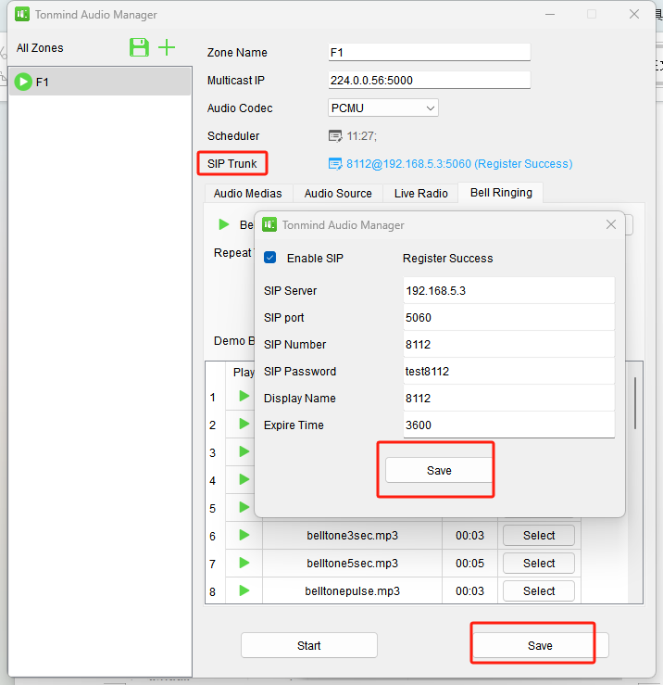
Task: Play bell tone in row 1
Action: coord(244,396)
